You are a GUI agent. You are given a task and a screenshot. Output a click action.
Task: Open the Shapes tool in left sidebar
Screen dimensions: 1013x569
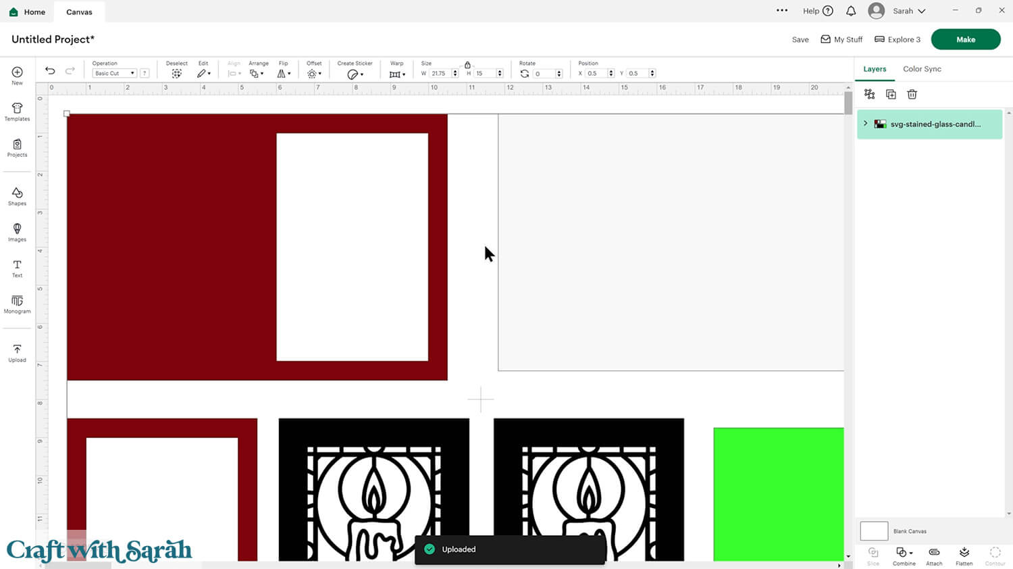click(x=17, y=196)
